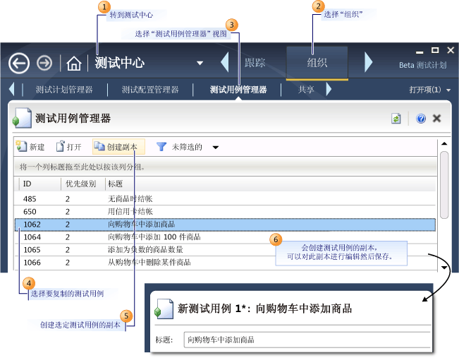Expand the 测试中心 center dropdown arrow
The height and width of the screenshot is (358, 459).
click(200, 64)
